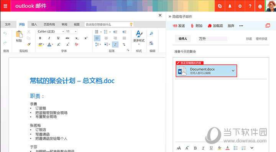Viewport: 276px width, 152px height.
Task: Open the notifications bell
Action: 230,6
